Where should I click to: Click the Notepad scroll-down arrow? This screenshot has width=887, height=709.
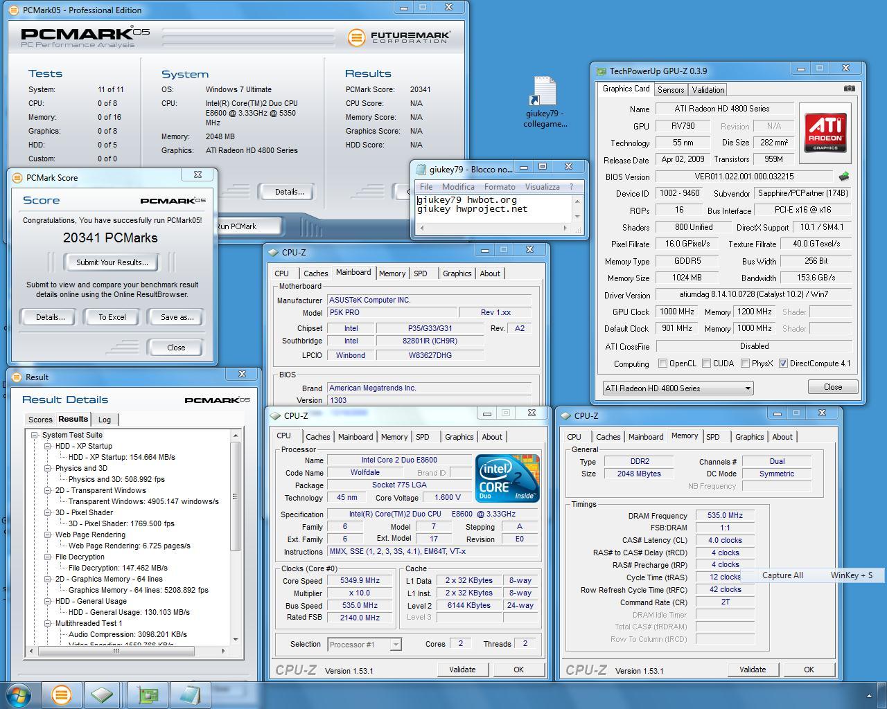click(578, 216)
